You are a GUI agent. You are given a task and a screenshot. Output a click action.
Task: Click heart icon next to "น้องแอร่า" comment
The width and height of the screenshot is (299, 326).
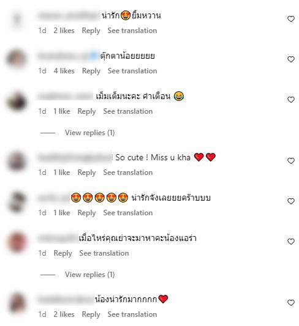[x=290, y=242]
